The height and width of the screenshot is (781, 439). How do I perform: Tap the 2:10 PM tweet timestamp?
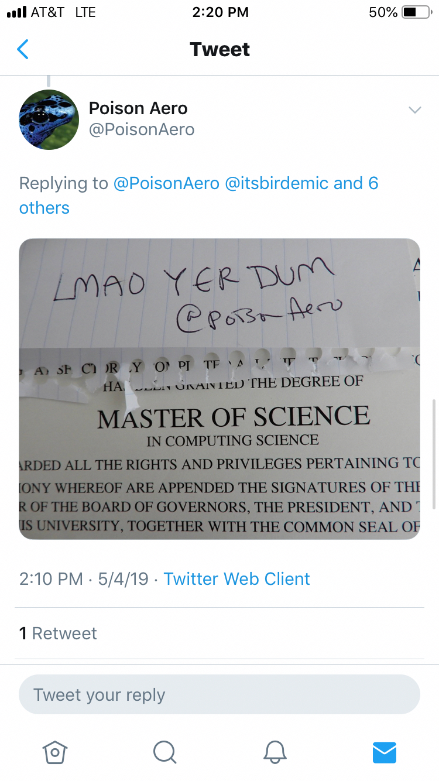(x=51, y=579)
